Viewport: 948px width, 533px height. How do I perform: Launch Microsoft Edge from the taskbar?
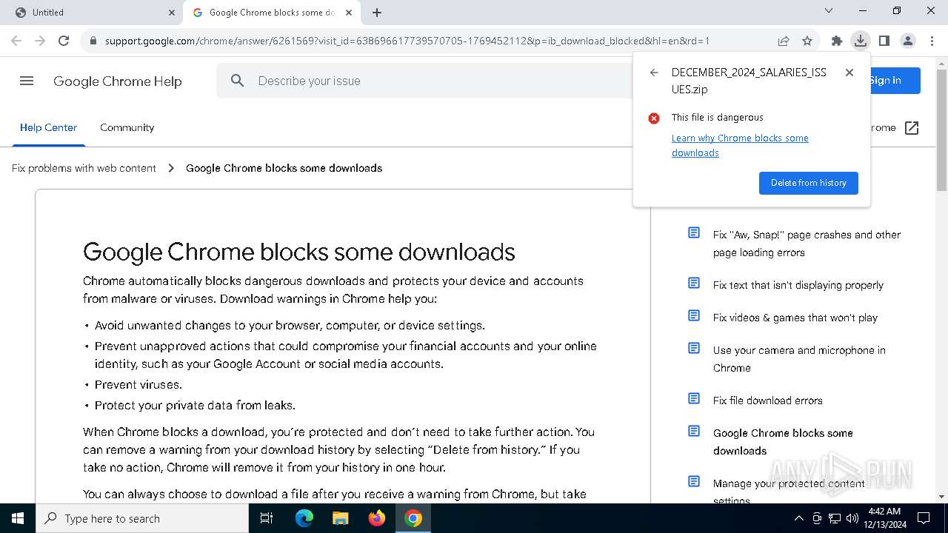[x=304, y=518]
